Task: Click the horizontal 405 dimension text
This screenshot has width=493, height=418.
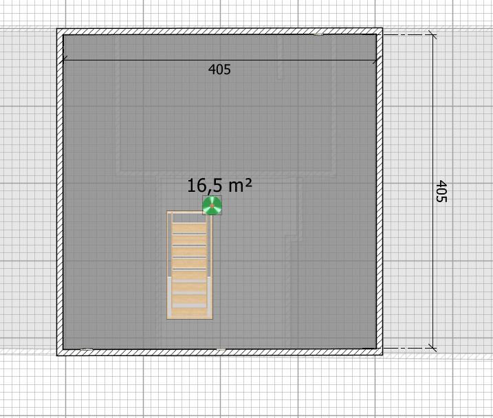Action: tap(219, 69)
